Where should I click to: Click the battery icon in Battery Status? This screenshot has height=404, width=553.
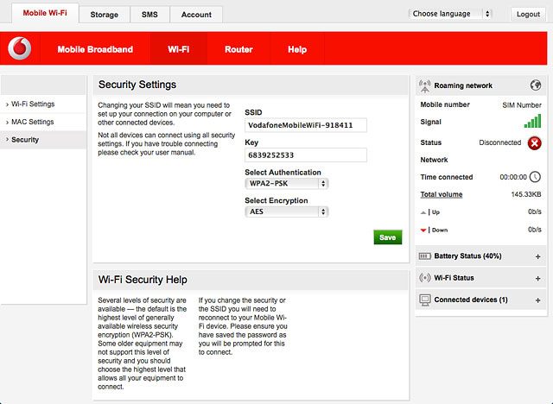pyautogui.click(x=424, y=256)
